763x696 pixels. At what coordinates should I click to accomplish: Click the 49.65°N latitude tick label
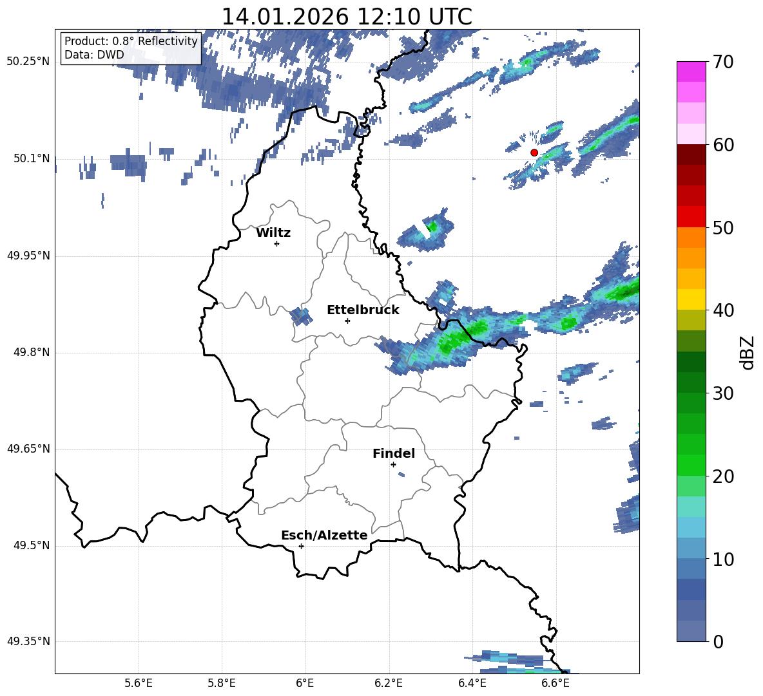click(x=28, y=449)
